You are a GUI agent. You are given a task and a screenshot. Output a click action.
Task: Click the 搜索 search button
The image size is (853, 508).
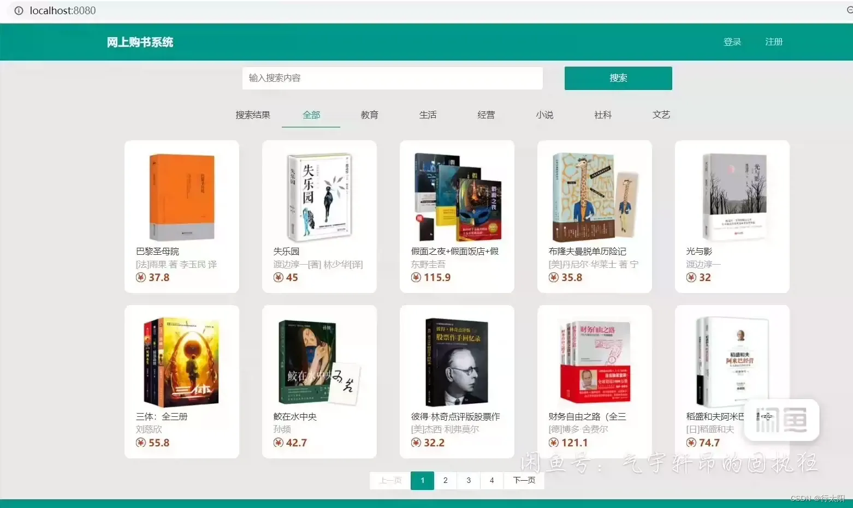618,78
